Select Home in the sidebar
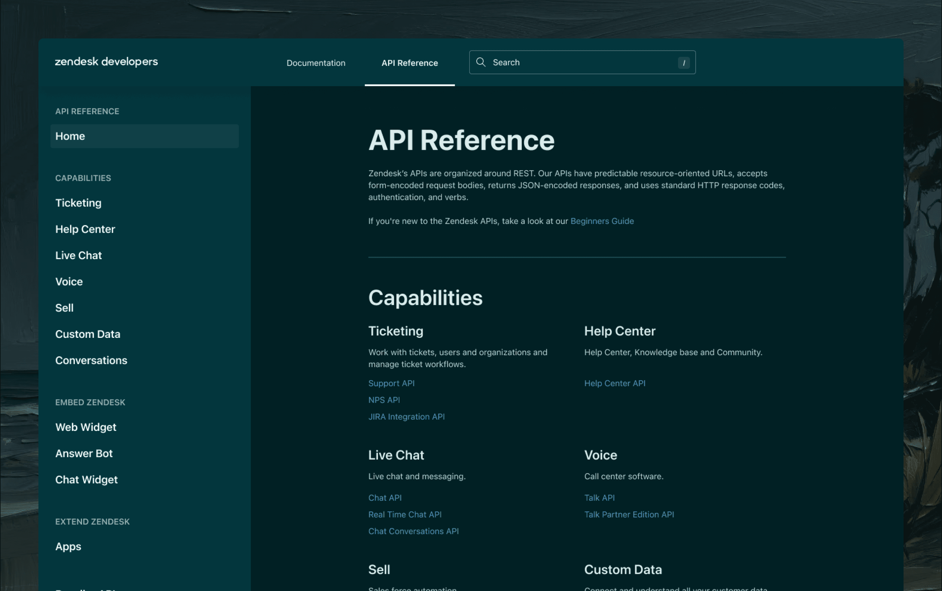The height and width of the screenshot is (591, 942). tap(144, 136)
